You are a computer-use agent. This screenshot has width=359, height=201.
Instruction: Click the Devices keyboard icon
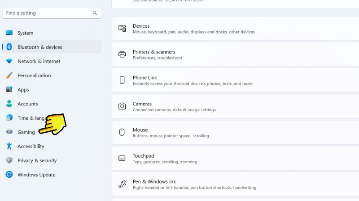pyautogui.click(x=122, y=29)
